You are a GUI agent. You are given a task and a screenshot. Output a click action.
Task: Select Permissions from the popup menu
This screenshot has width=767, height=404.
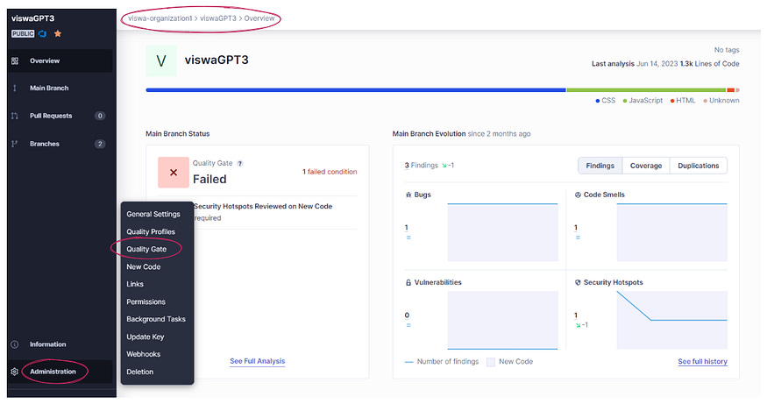pyautogui.click(x=146, y=301)
